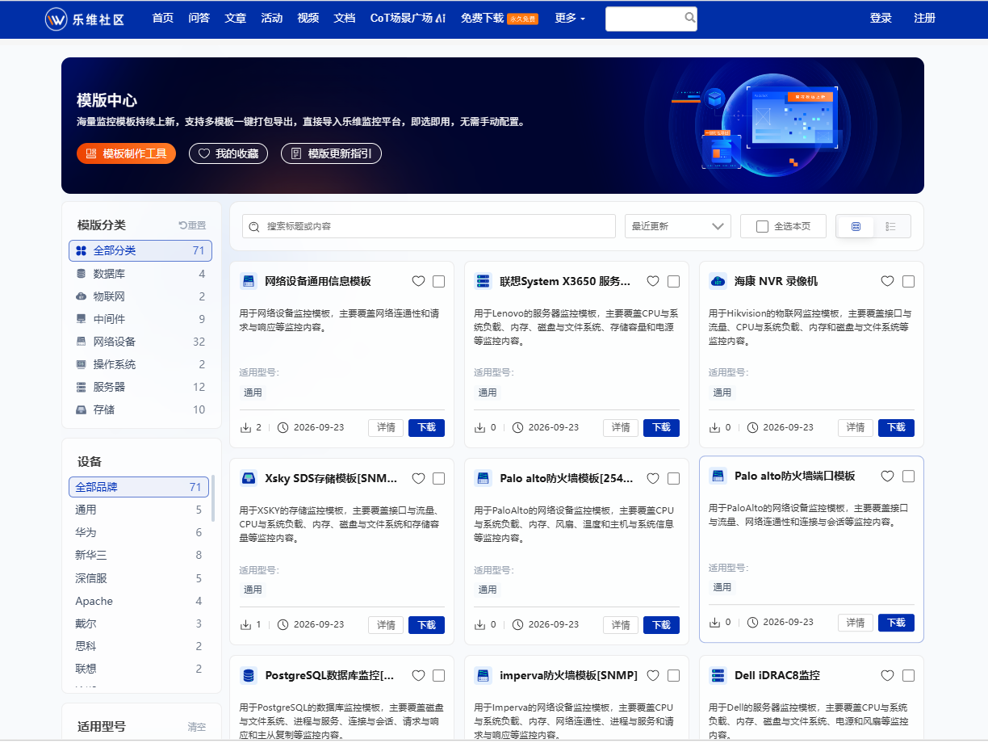Screen dimensions: 988x743
Task: Click the Xsky SDS存储模板 storage icon
Action: [249, 478]
